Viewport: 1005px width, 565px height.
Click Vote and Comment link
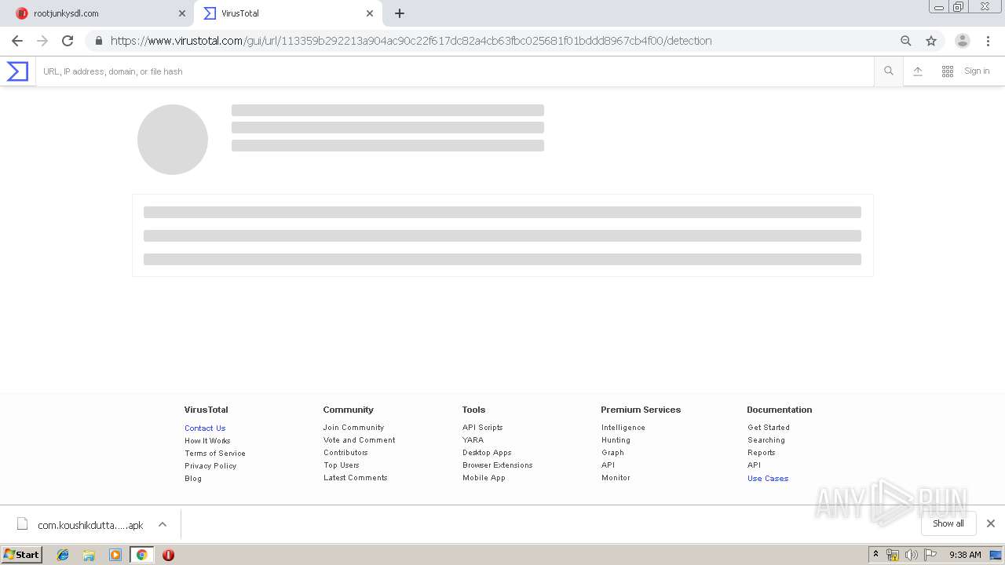[x=359, y=440]
